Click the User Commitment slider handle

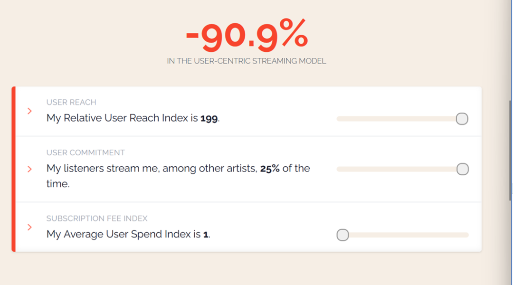[x=462, y=169]
